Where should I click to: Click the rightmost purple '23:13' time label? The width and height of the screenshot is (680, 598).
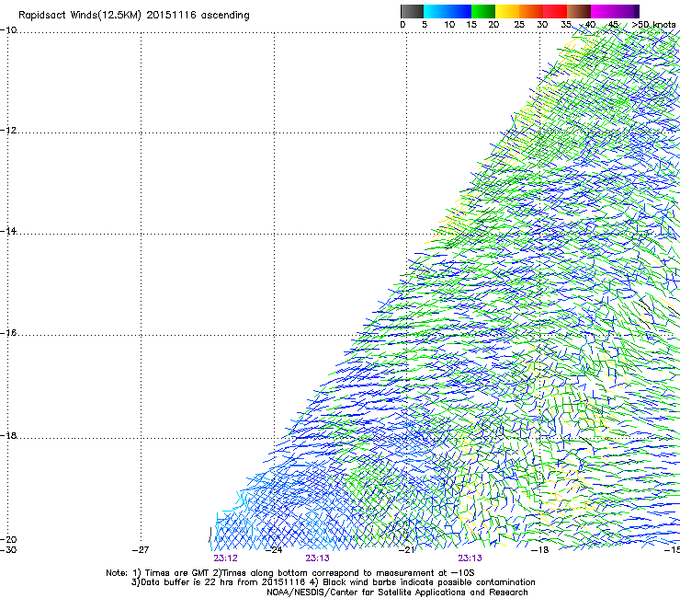coord(470,558)
